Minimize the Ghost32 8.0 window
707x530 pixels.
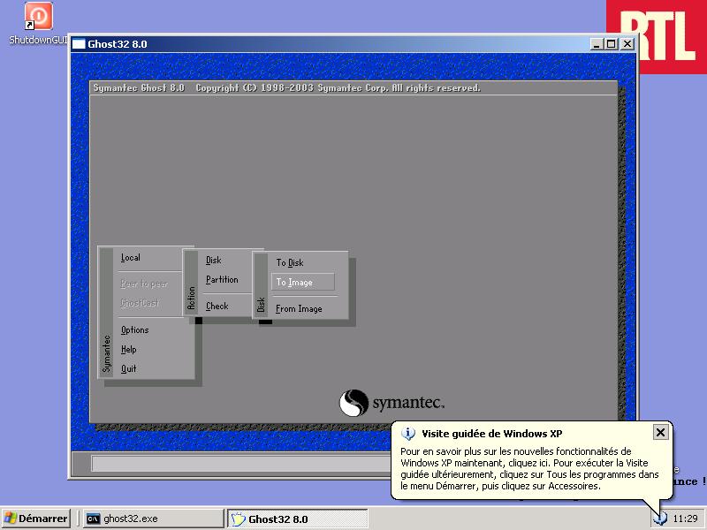click(x=596, y=44)
